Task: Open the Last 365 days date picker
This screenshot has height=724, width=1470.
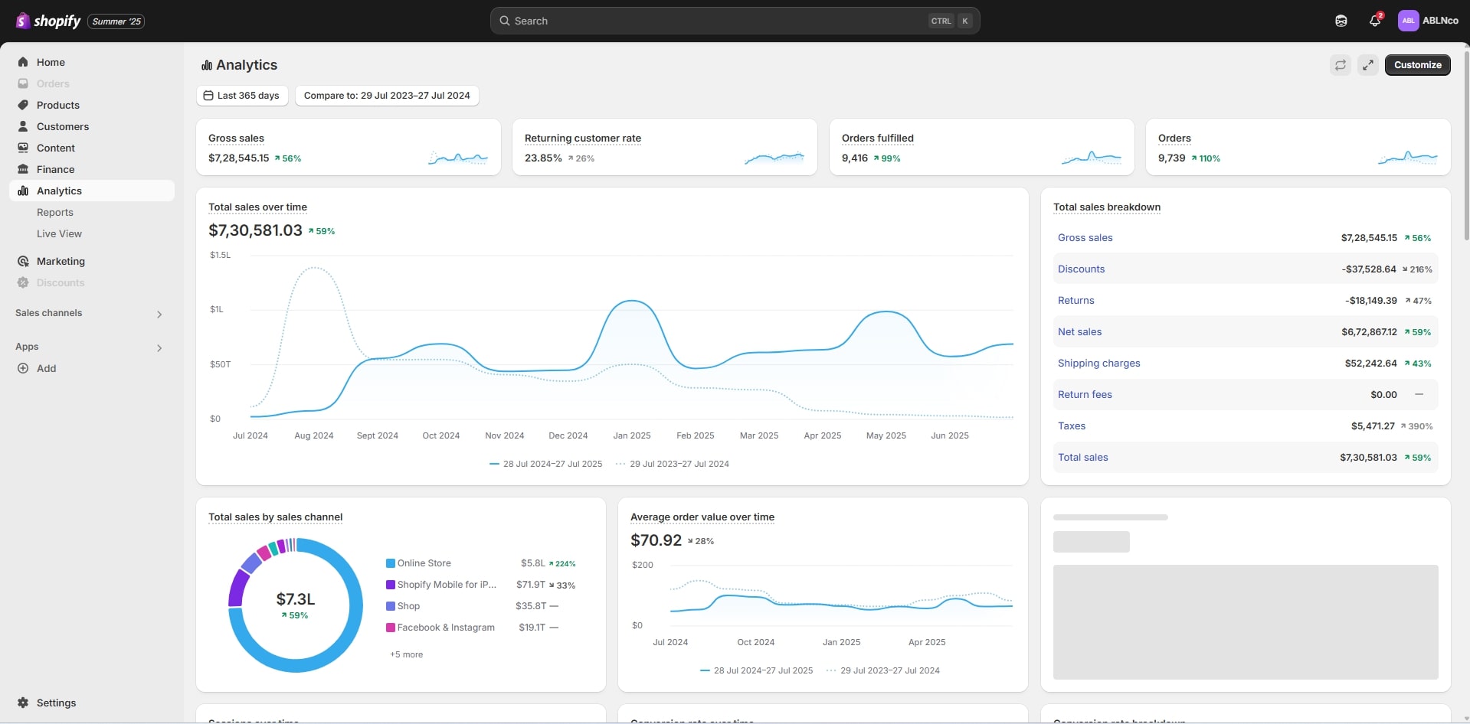Action: [x=241, y=96]
